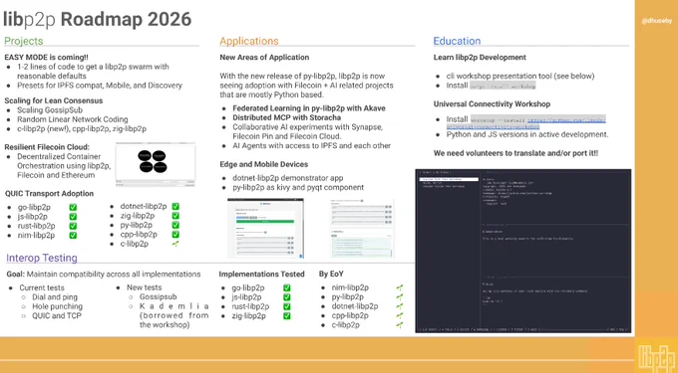Click the @dhuseby handle in the orange sidebar

pyautogui.click(x=656, y=21)
